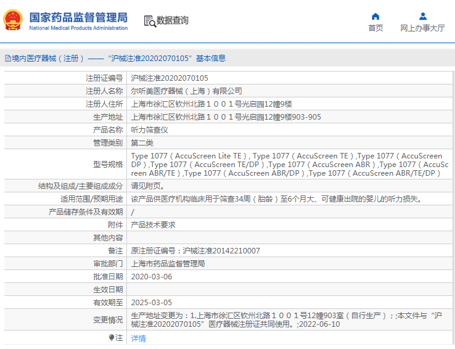Viewport: 455px width, 349px height.
Task: Click the breadcrumb document icon before 境内医疗器械
Action: (x=7, y=59)
